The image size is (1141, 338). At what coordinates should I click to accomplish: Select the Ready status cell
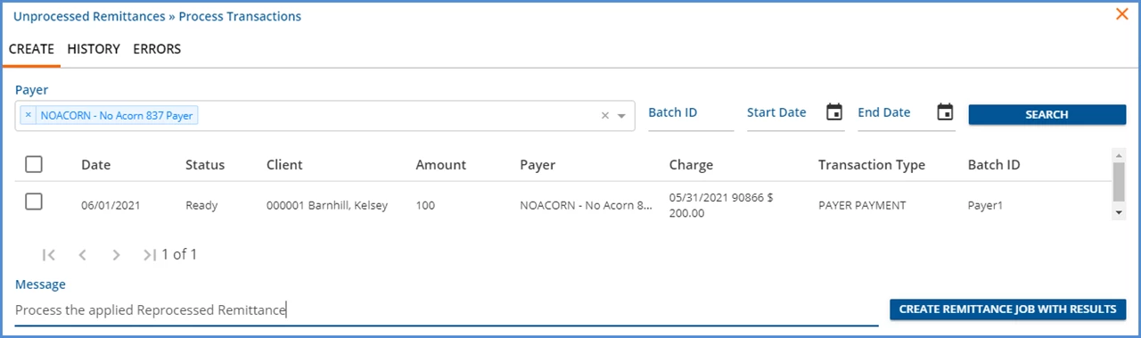point(201,205)
